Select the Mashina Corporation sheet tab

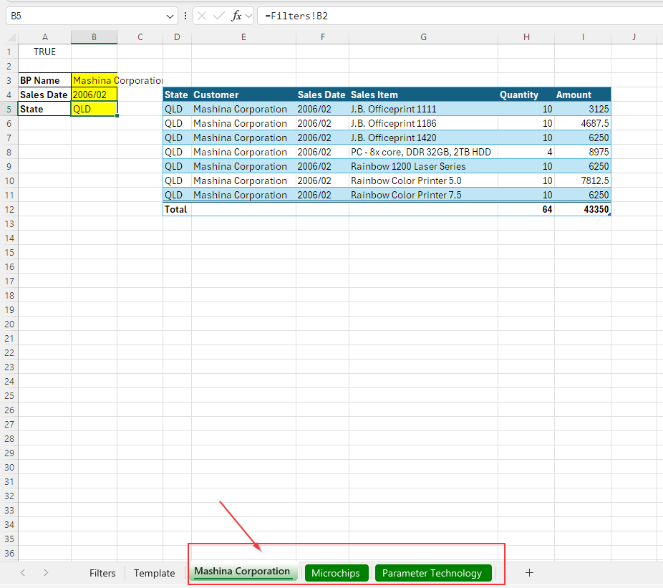(242, 572)
